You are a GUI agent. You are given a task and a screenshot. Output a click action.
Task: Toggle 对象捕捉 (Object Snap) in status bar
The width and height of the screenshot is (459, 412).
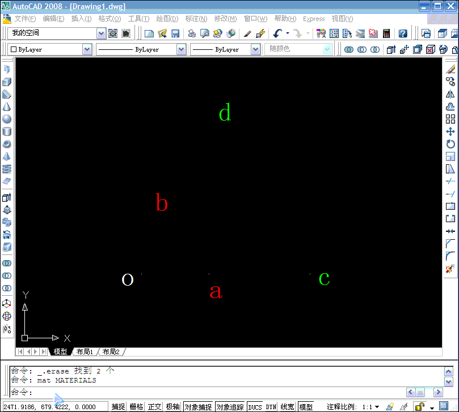point(198,407)
